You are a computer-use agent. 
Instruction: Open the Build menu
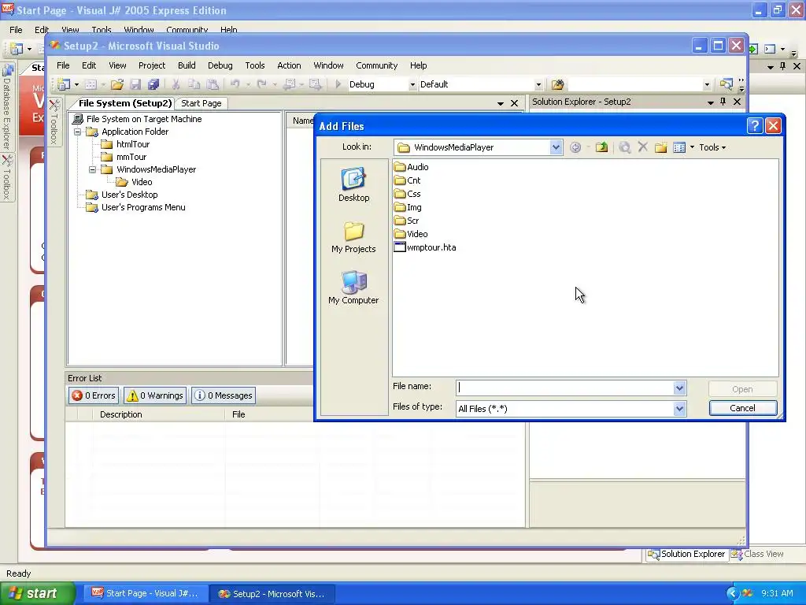187,65
